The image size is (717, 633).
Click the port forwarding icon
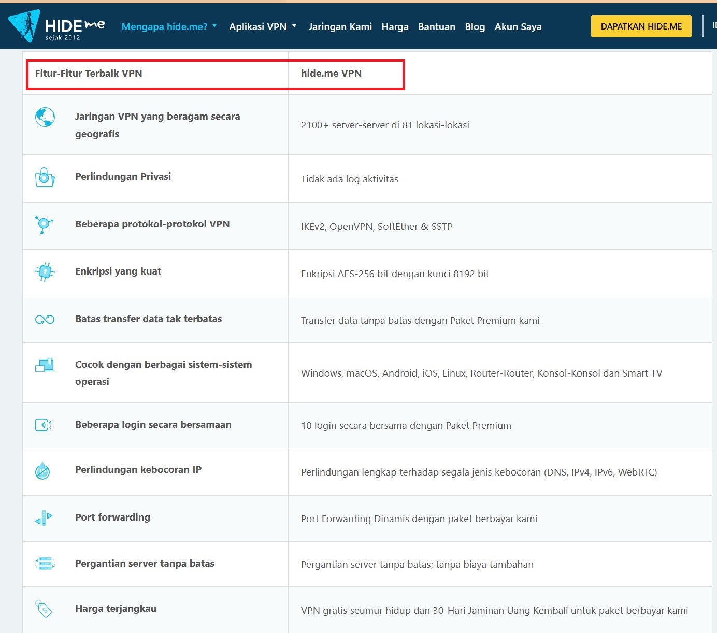tap(44, 518)
